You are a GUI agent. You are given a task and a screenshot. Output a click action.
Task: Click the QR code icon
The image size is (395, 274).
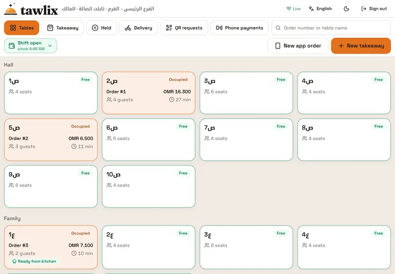click(x=169, y=28)
